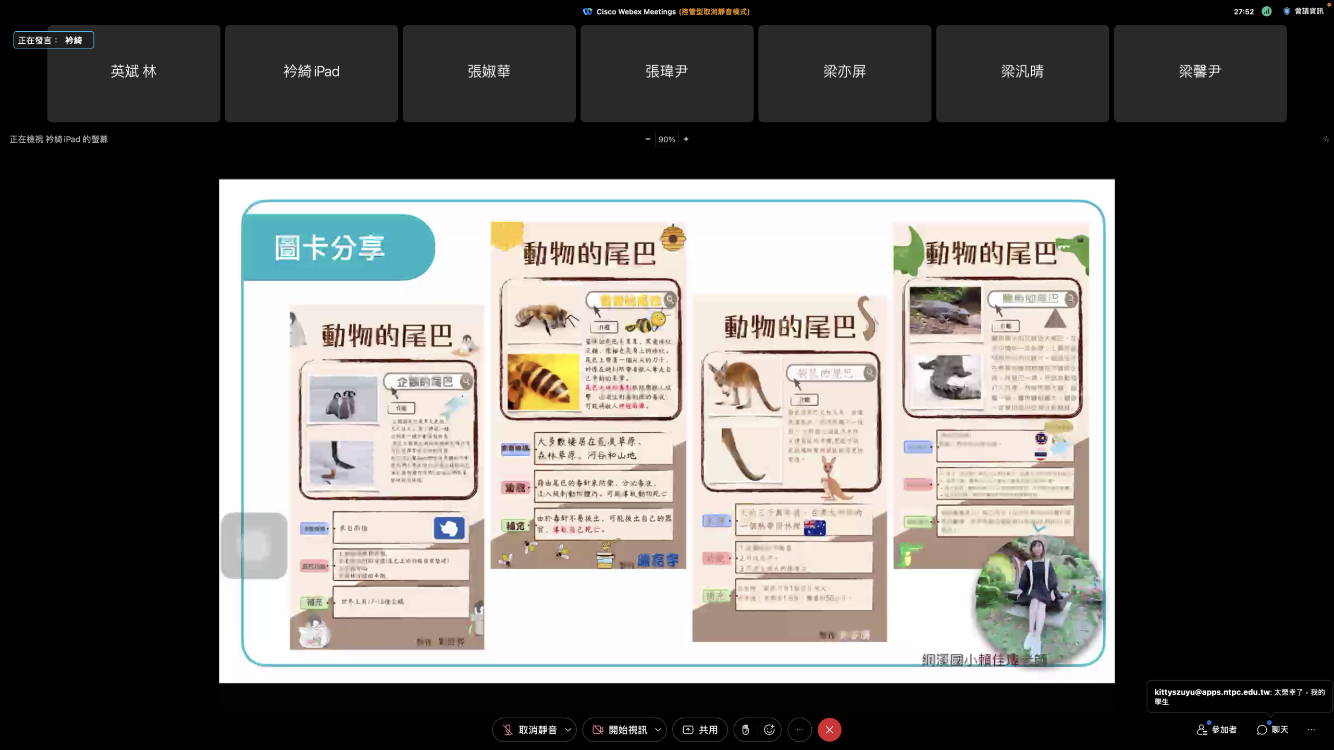The width and height of the screenshot is (1334, 750).
Task: Zoom in shared screen with plus
Action: click(686, 139)
